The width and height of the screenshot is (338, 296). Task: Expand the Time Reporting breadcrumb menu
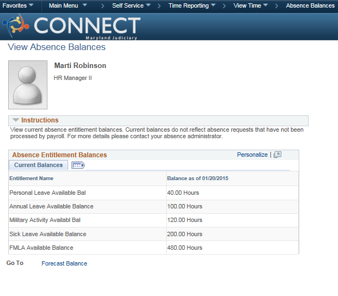tap(192, 5)
